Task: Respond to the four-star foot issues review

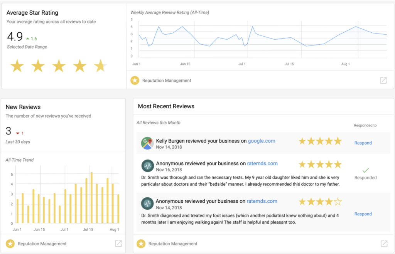Action: coord(363,214)
